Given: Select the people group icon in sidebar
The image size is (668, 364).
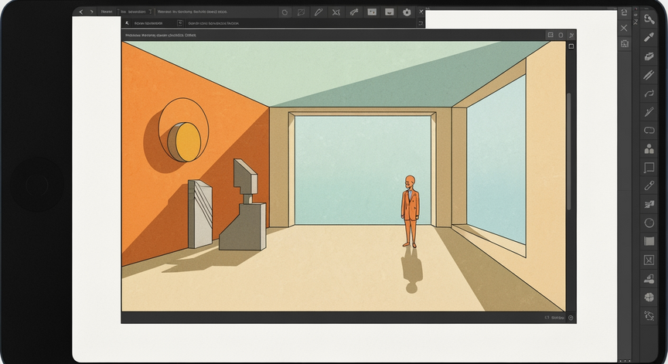Looking at the screenshot, I should point(649,148).
